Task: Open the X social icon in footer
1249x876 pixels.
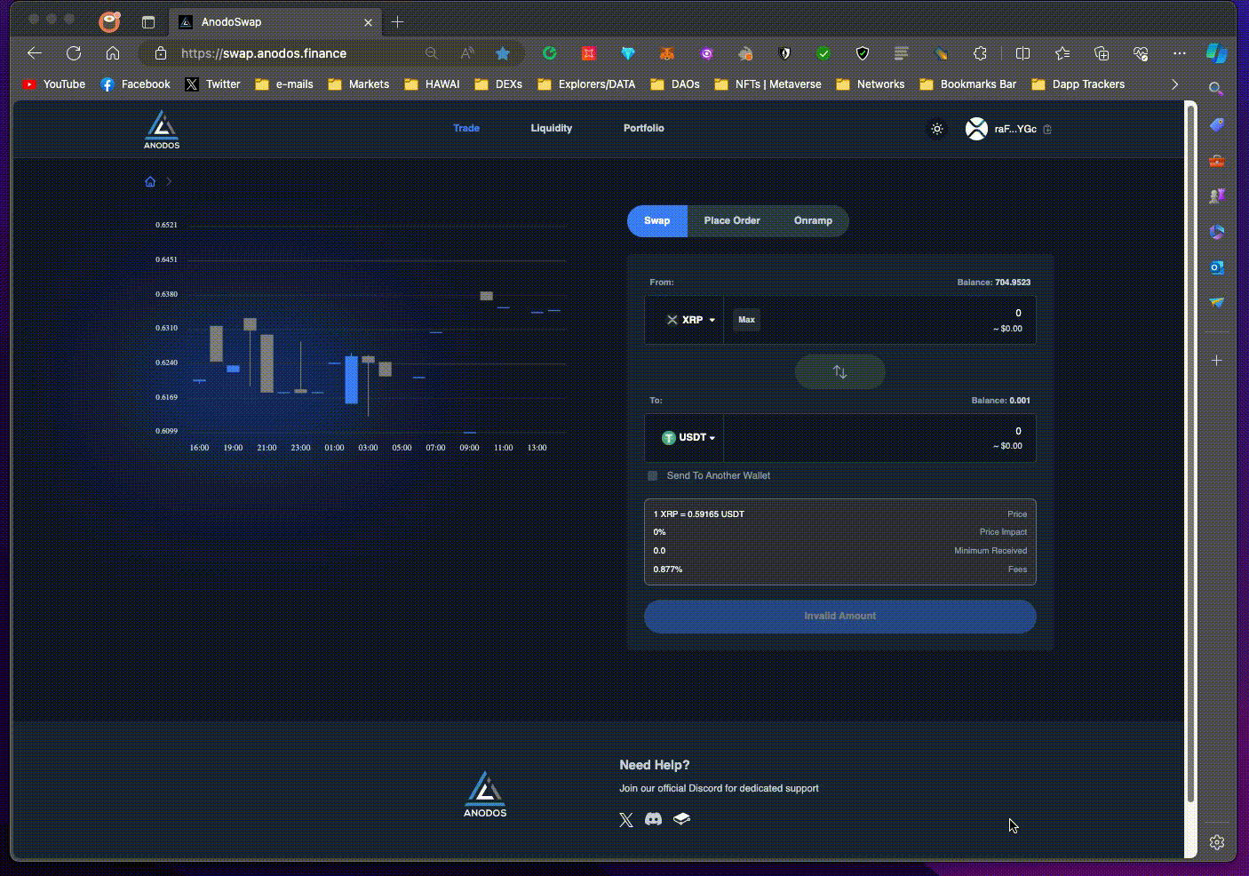Action: click(x=626, y=820)
